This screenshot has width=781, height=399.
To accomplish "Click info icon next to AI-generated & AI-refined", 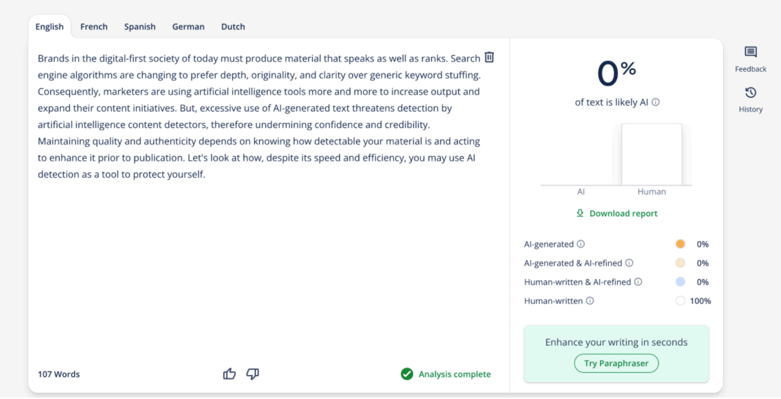I will coord(629,263).
